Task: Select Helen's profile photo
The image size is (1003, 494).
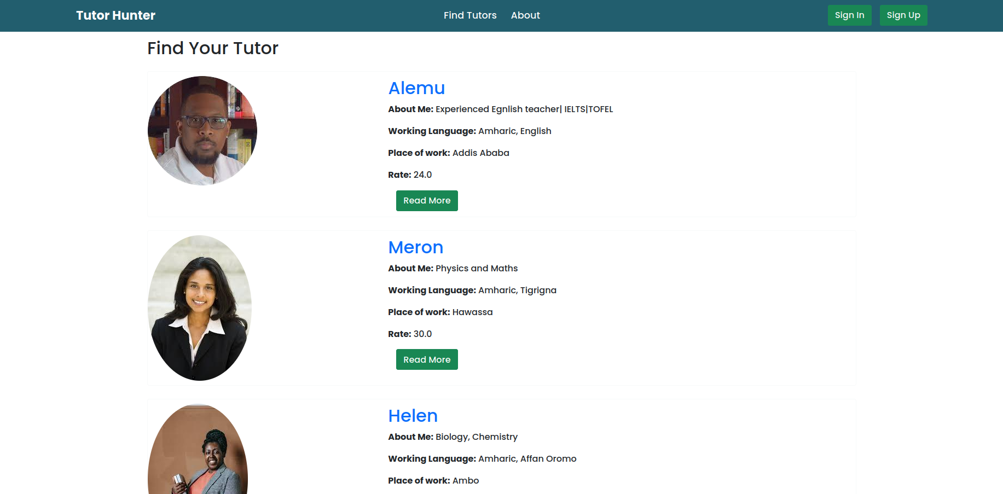Action: click(198, 449)
